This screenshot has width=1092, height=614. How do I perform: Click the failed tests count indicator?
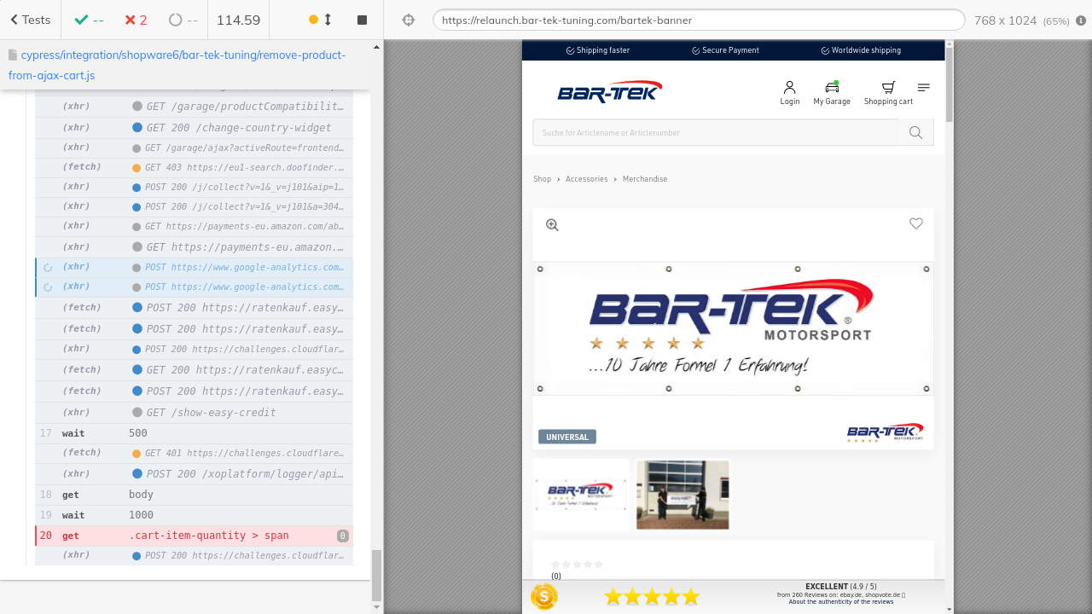pos(136,20)
